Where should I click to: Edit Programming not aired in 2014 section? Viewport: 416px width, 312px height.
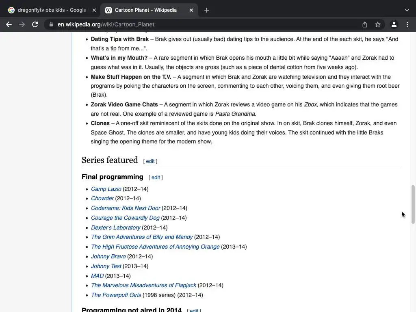pyautogui.click(x=194, y=310)
